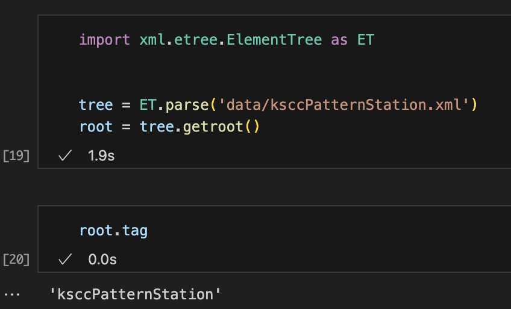Click the 'ksccPatternStation' output text

point(135,295)
